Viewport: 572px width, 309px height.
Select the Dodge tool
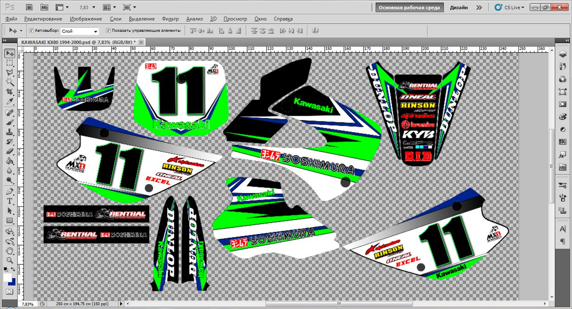9,180
